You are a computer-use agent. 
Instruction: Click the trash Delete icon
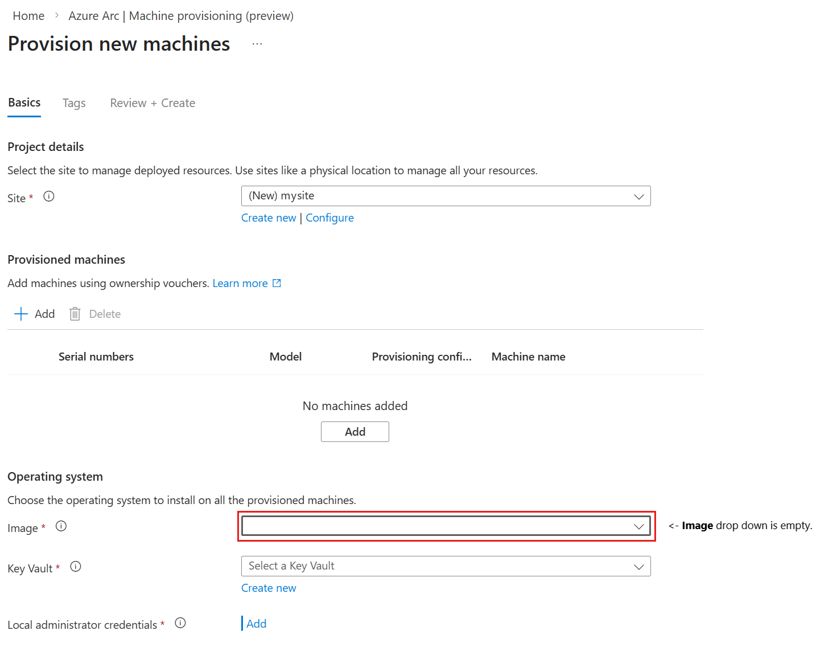(x=75, y=314)
